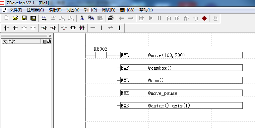Click the Save All floppy stack icon
This screenshot has width=255, height=129.
pyautogui.click(x=33, y=18)
